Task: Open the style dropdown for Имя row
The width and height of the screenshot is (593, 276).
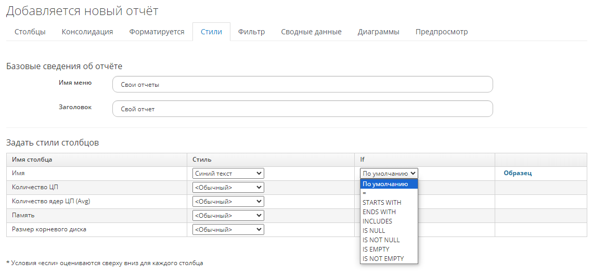Action: click(228, 174)
